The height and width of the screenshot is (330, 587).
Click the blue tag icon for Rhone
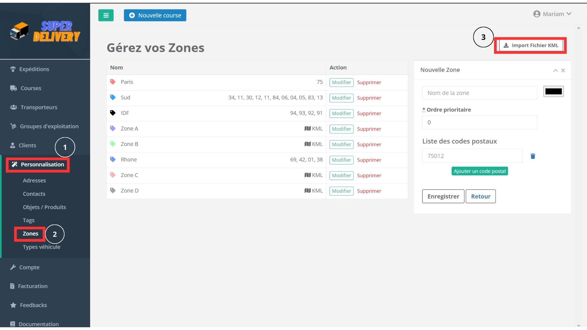[113, 159]
